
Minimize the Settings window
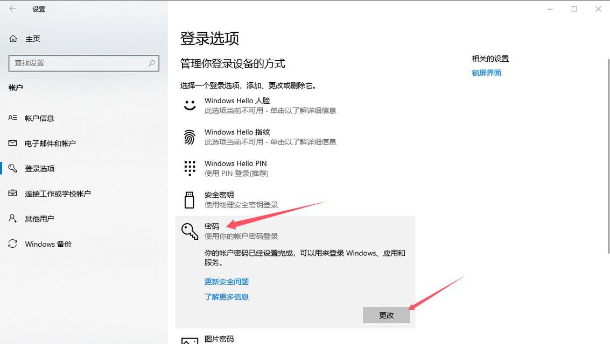[550, 9]
